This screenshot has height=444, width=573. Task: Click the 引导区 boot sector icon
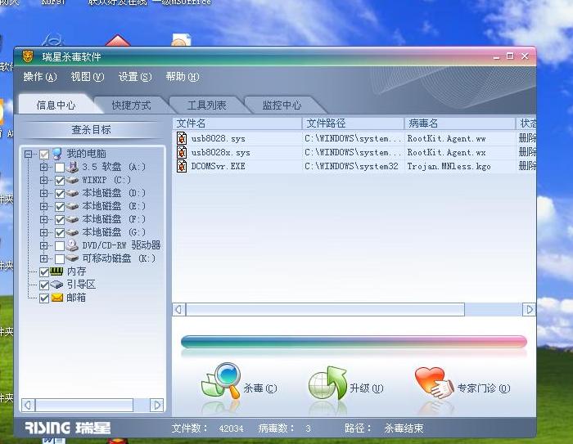pyautogui.click(x=56, y=285)
